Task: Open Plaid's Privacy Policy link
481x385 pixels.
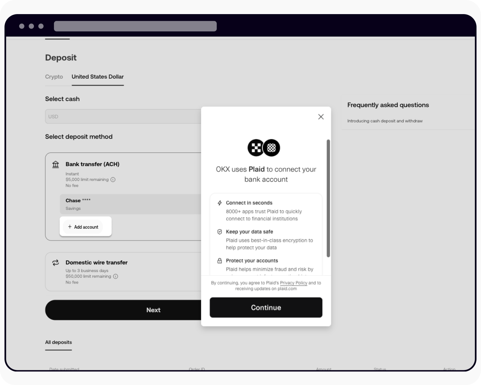Action: tap(293, 283)
